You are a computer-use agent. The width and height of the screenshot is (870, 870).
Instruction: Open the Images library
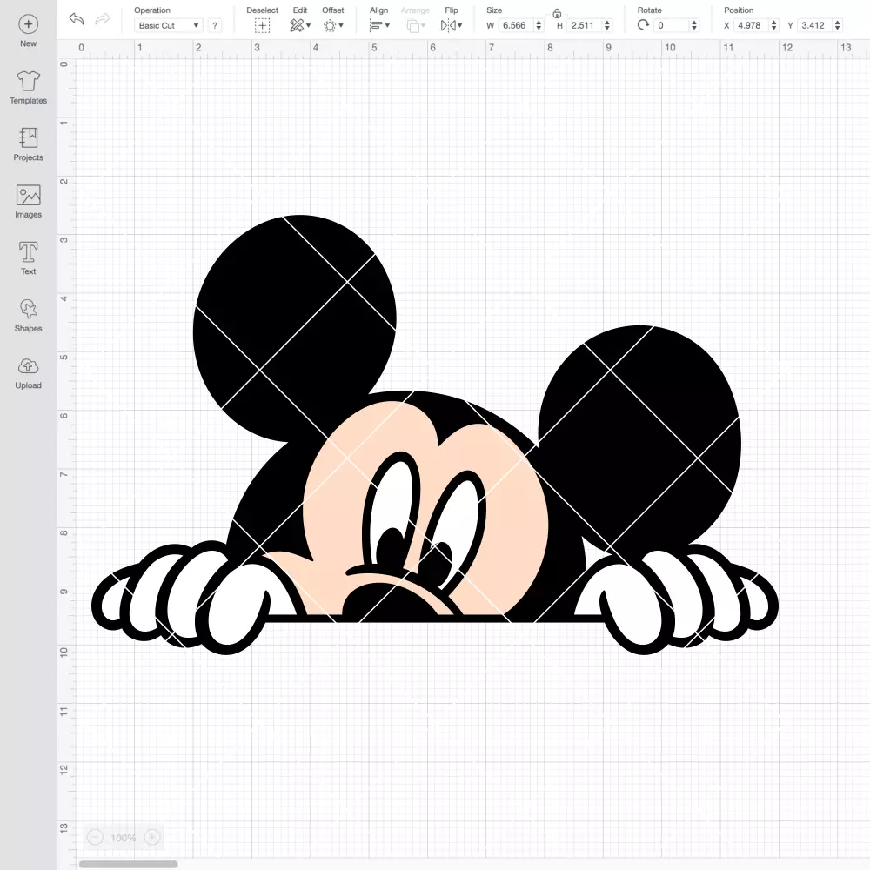[29, 195]
